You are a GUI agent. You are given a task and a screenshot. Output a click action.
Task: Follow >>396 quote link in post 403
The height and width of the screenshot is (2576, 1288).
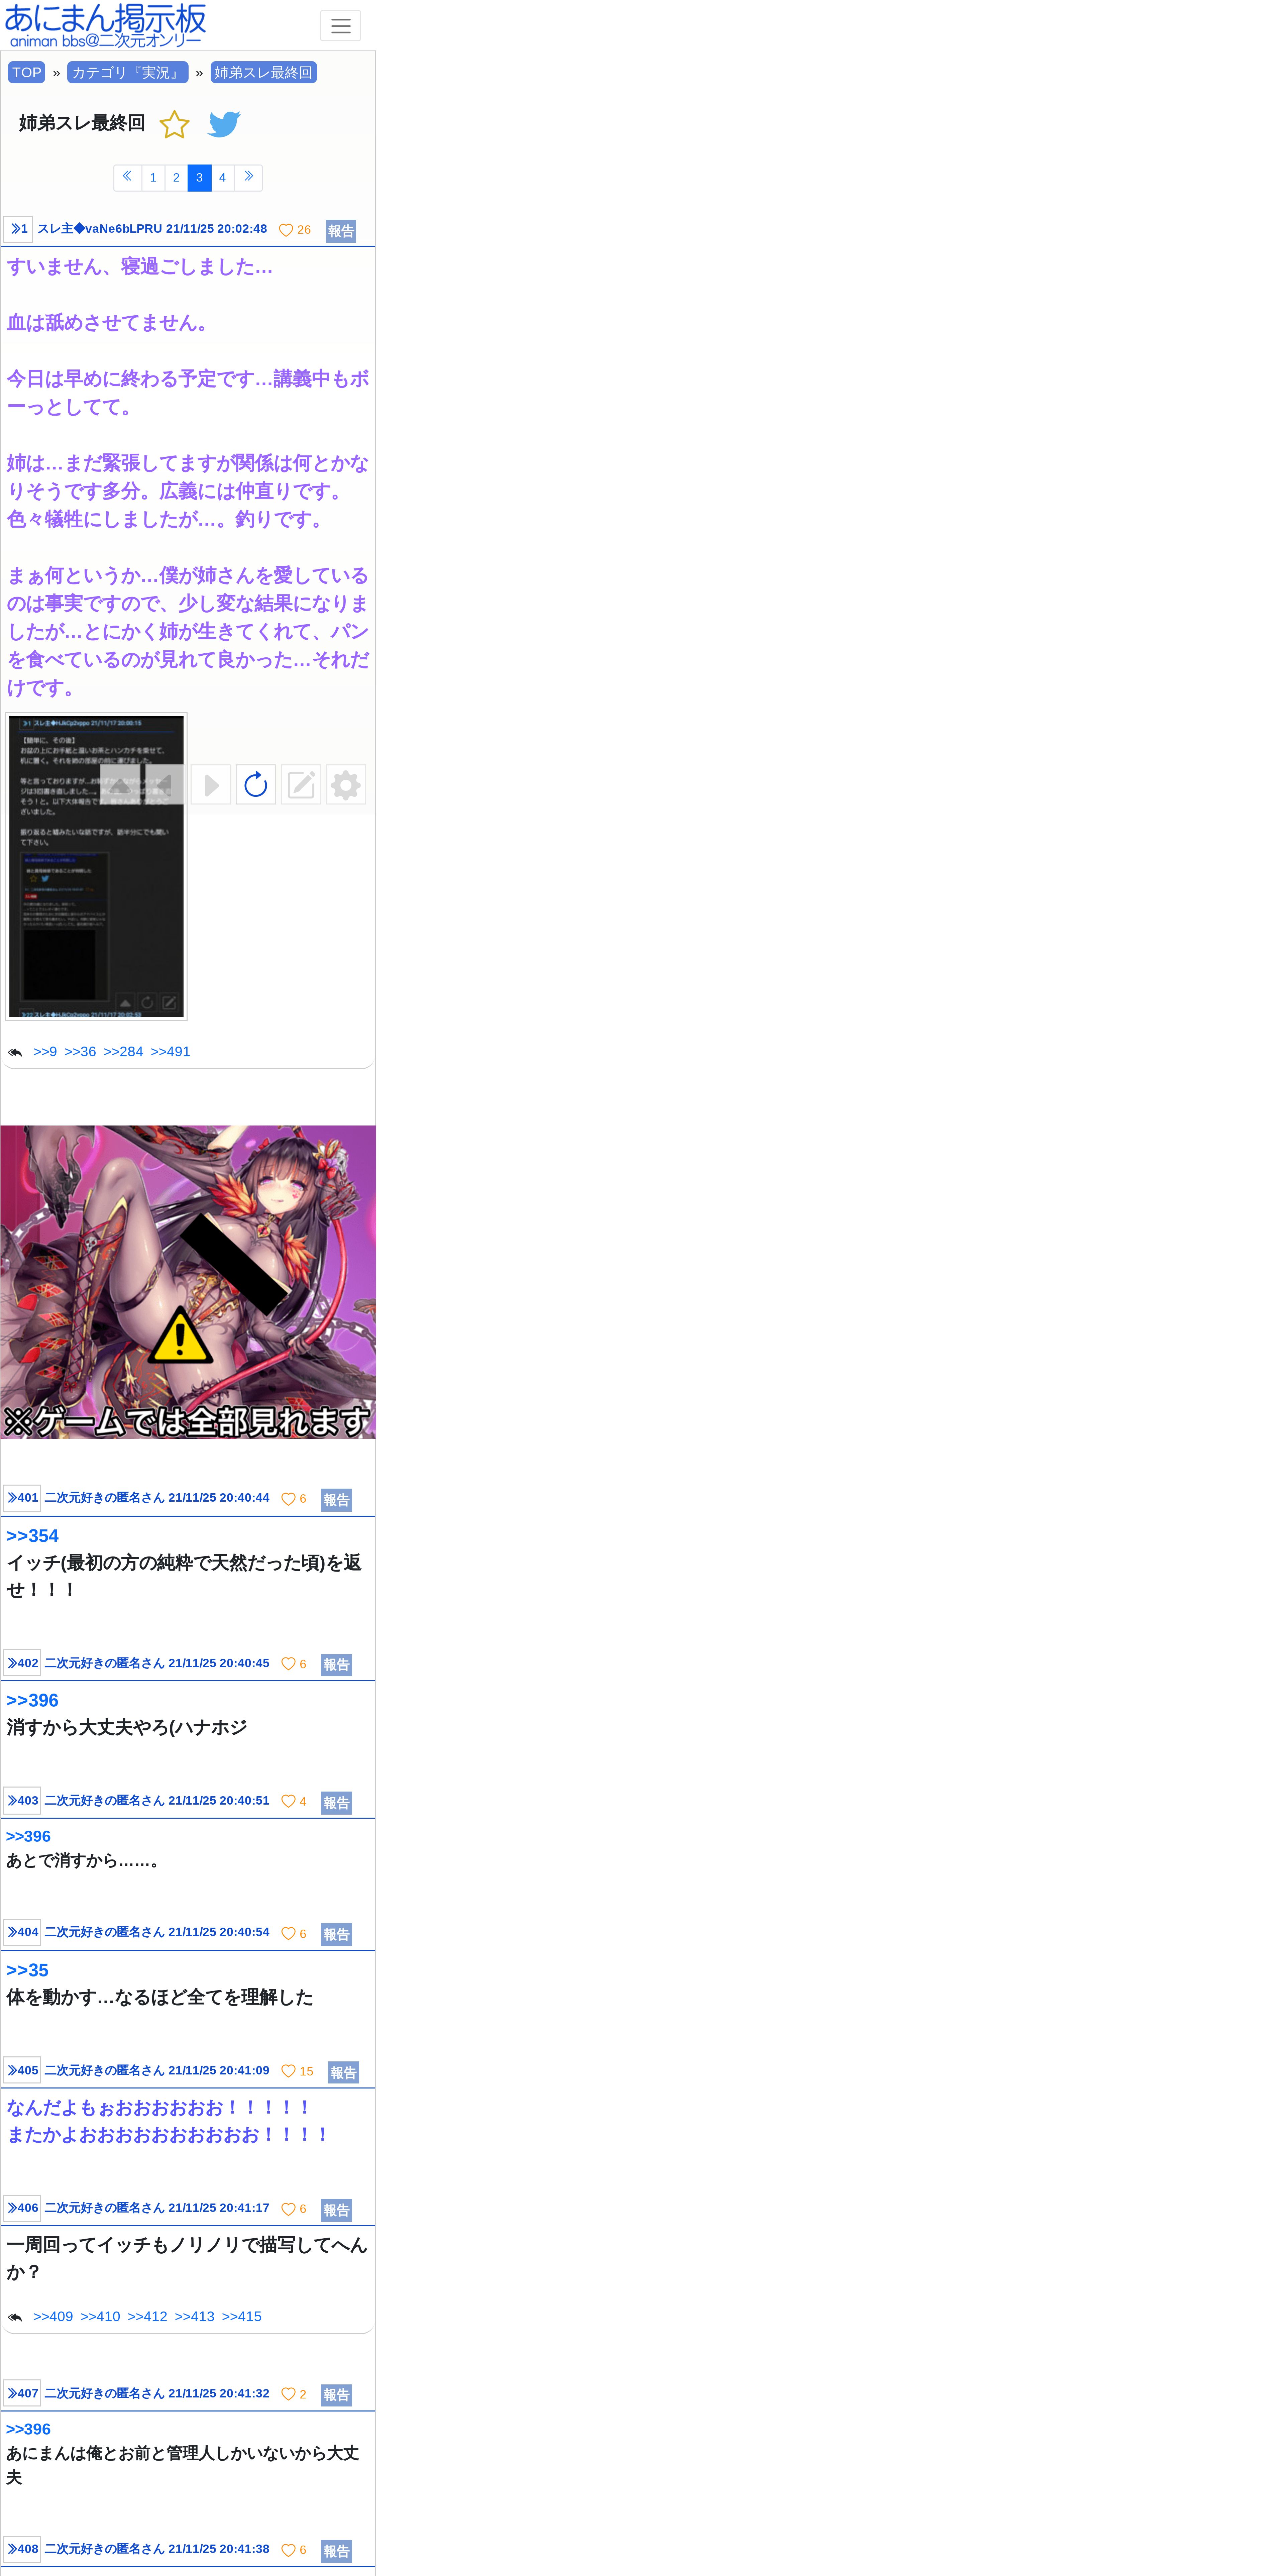tap(28, 1836)
